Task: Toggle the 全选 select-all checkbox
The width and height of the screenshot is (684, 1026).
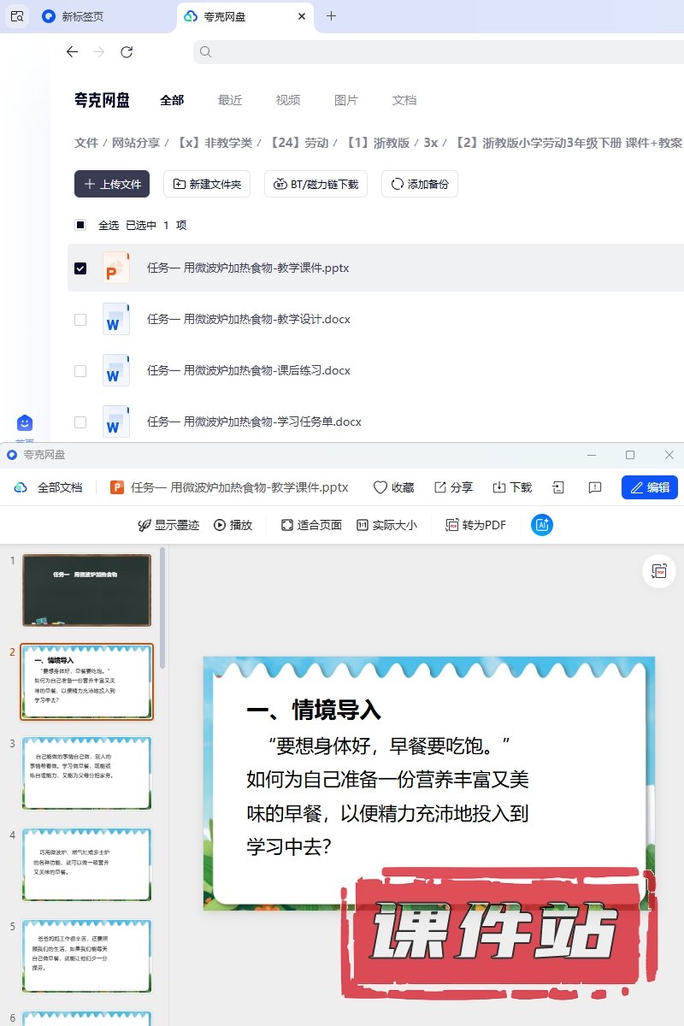Action: point(80,226)
